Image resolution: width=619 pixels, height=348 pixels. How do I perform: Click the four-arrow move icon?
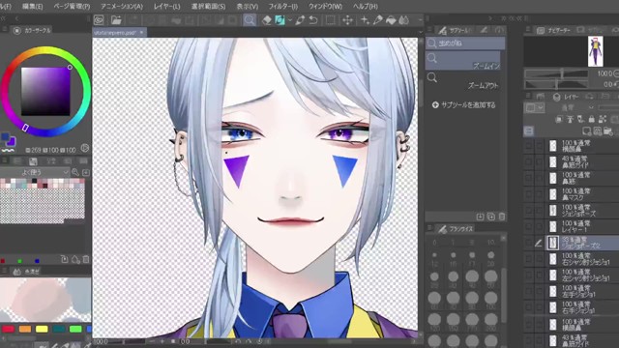click(x=347, y=20)
